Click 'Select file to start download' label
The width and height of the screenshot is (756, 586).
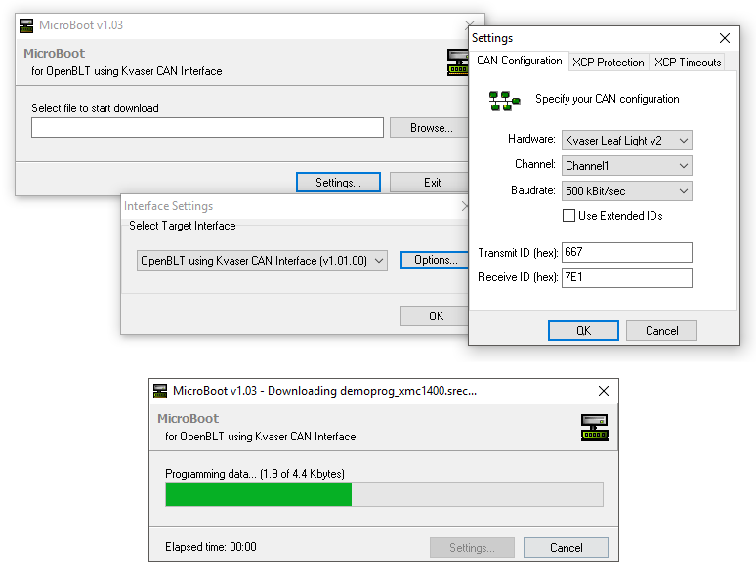tap(95, 108)
